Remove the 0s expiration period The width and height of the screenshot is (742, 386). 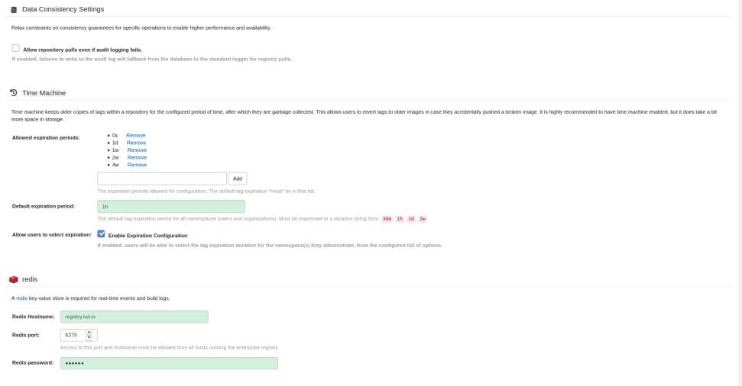[136, 135]
